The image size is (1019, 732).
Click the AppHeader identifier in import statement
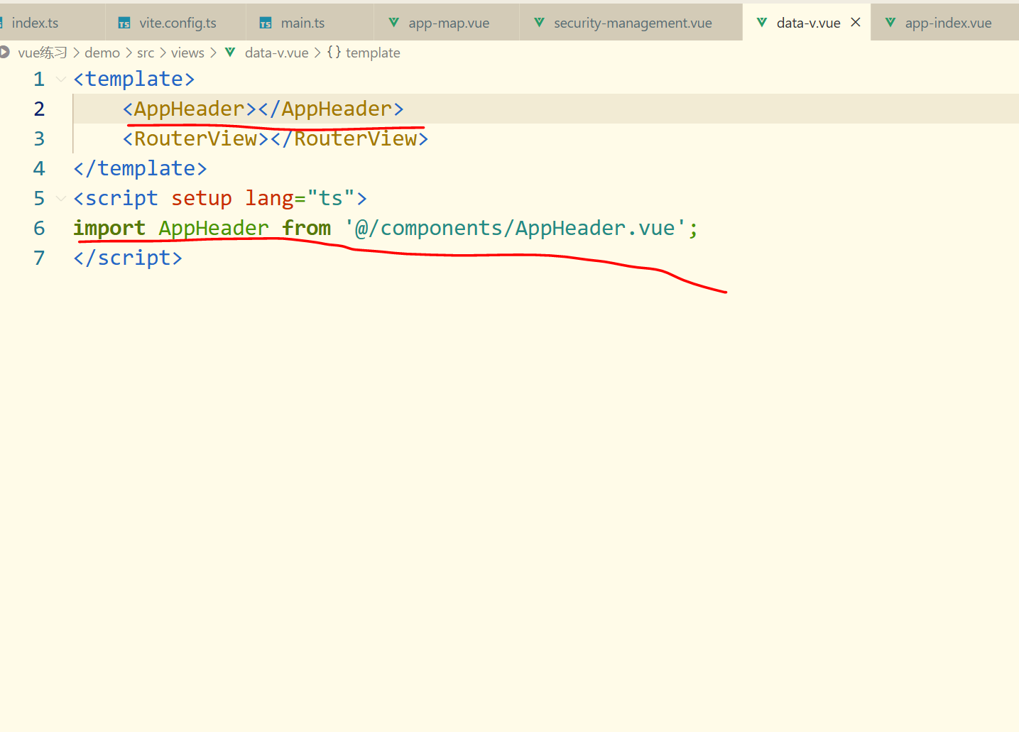click(x=214, y=228)
